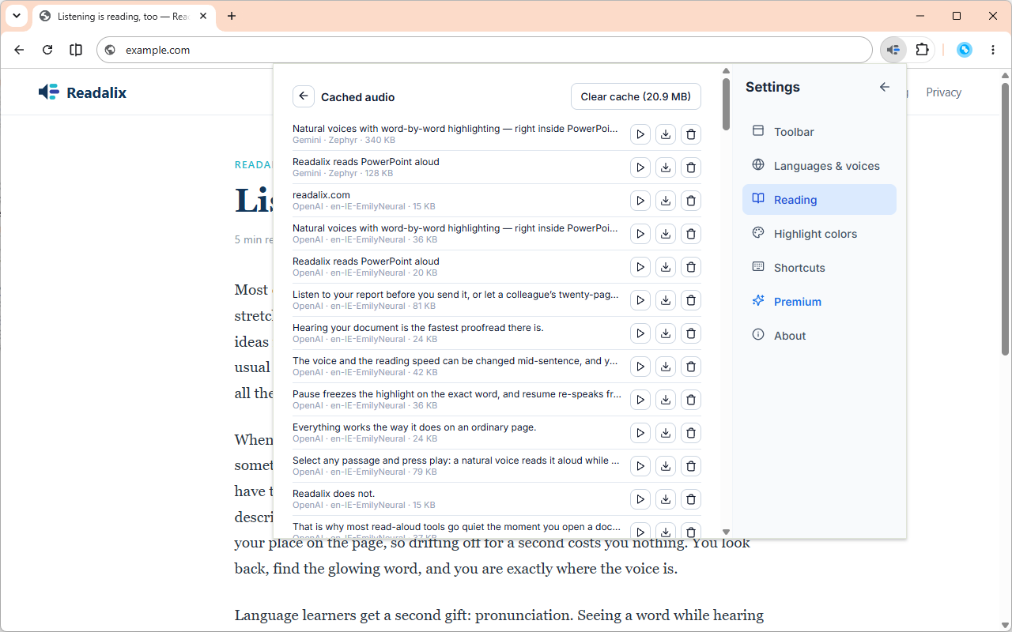The image size is (1012, 632).
Task: Open the Toolbar settings section
Action: click(x=819, y=132)
